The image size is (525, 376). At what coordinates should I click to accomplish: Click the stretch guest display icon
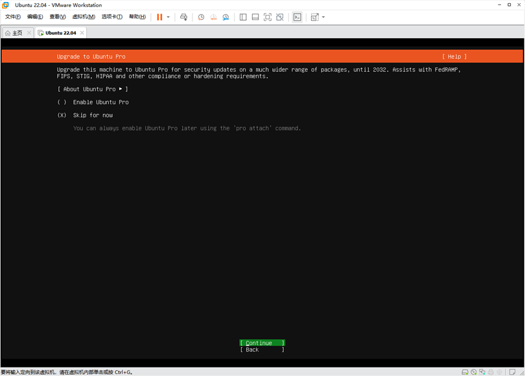pos(315,17)
